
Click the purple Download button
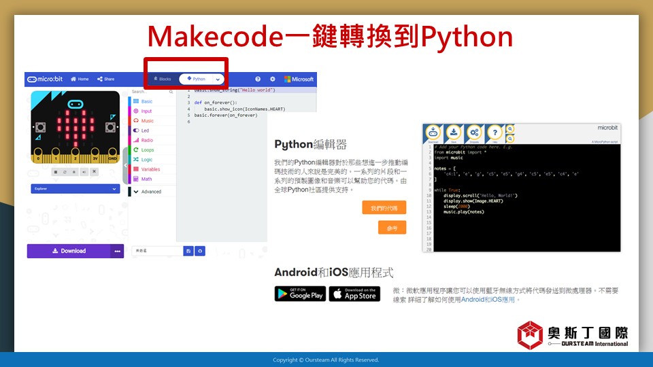[69, 251]
